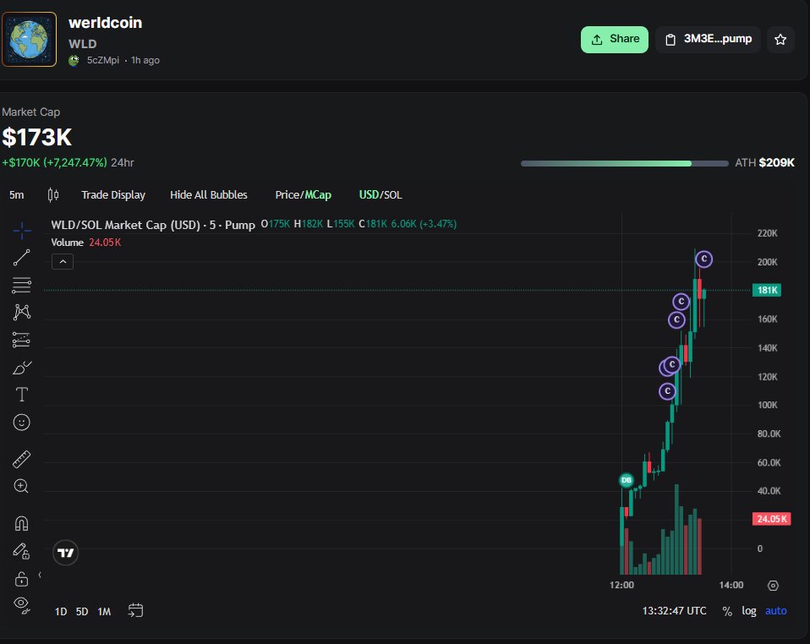810x644 pixels.
Task: Copy the 3M3E...pump contract address
Action: pos(708,39)
